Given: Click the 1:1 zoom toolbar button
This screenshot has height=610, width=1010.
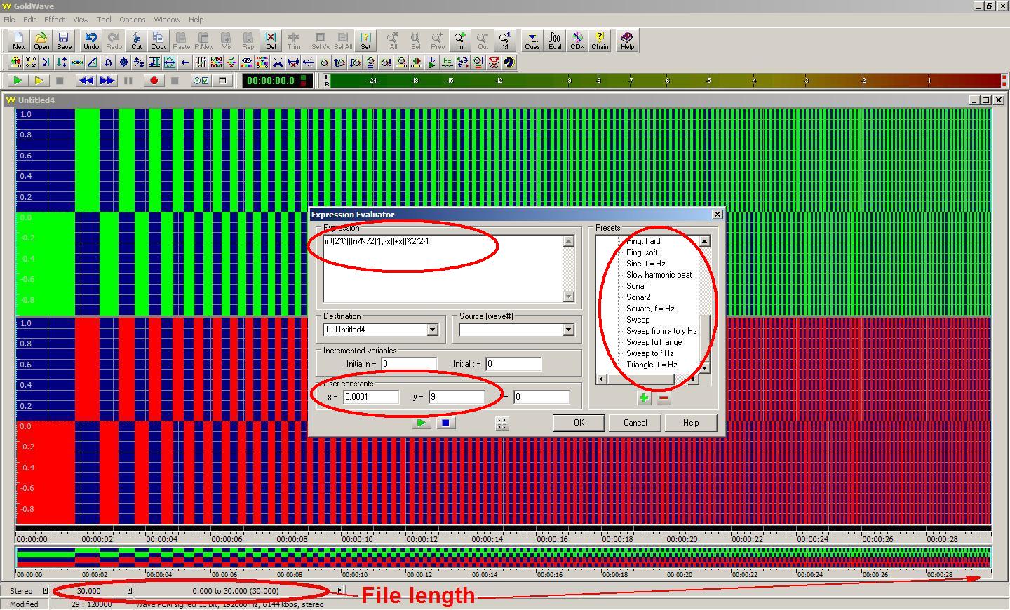Looking at the screenshot, I should pos(505,41).
